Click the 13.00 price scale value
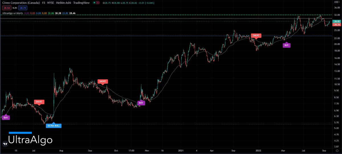This screenshot has height=154, width=342. tap(337, 71)
